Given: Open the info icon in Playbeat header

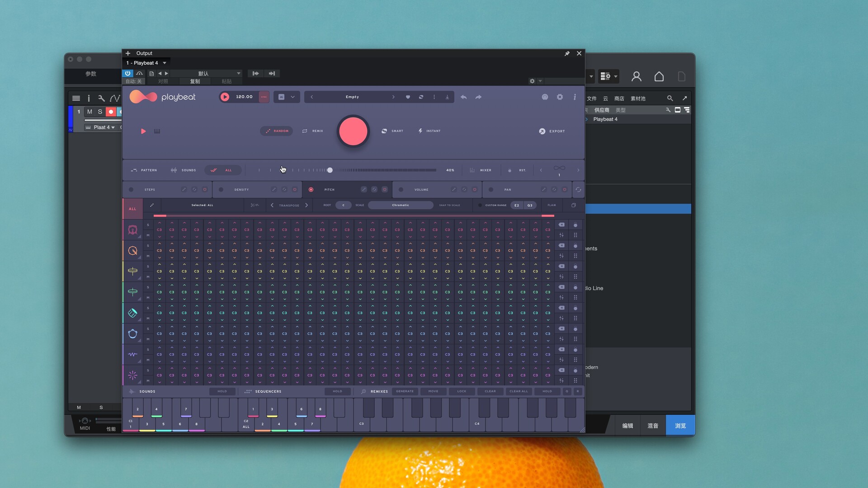Looking at the screenshot, I should coord(575,97).
